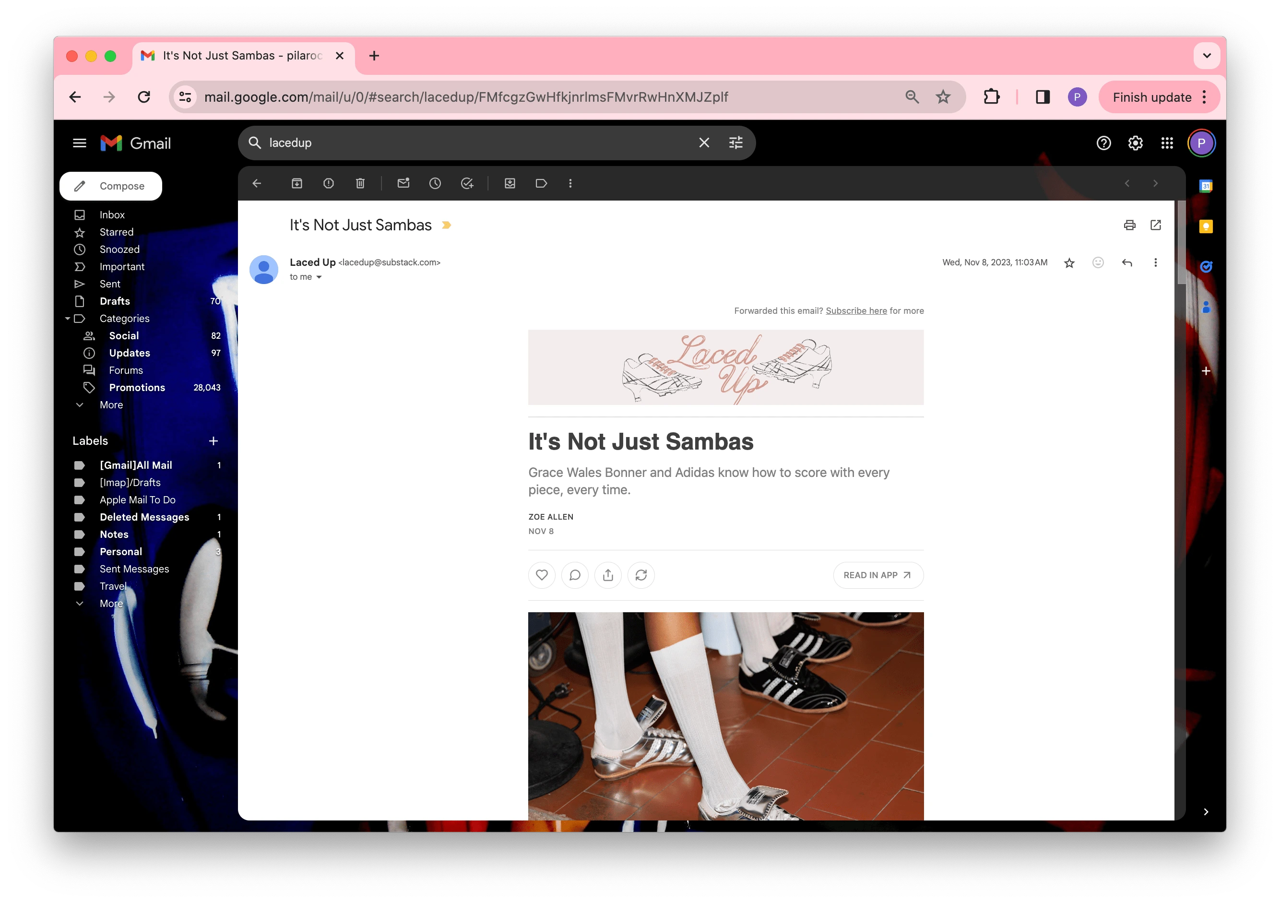The image size is (1280, 903).
Task: Open Google account avatar menu
Action: pos(1201,143)
